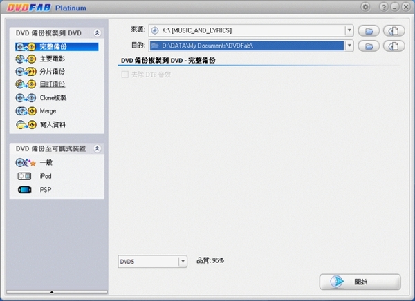Open the 自訂備份 customize mode icon
This screenshot has height=301, width=415.
pyautogui.click(x=26, y=84)
